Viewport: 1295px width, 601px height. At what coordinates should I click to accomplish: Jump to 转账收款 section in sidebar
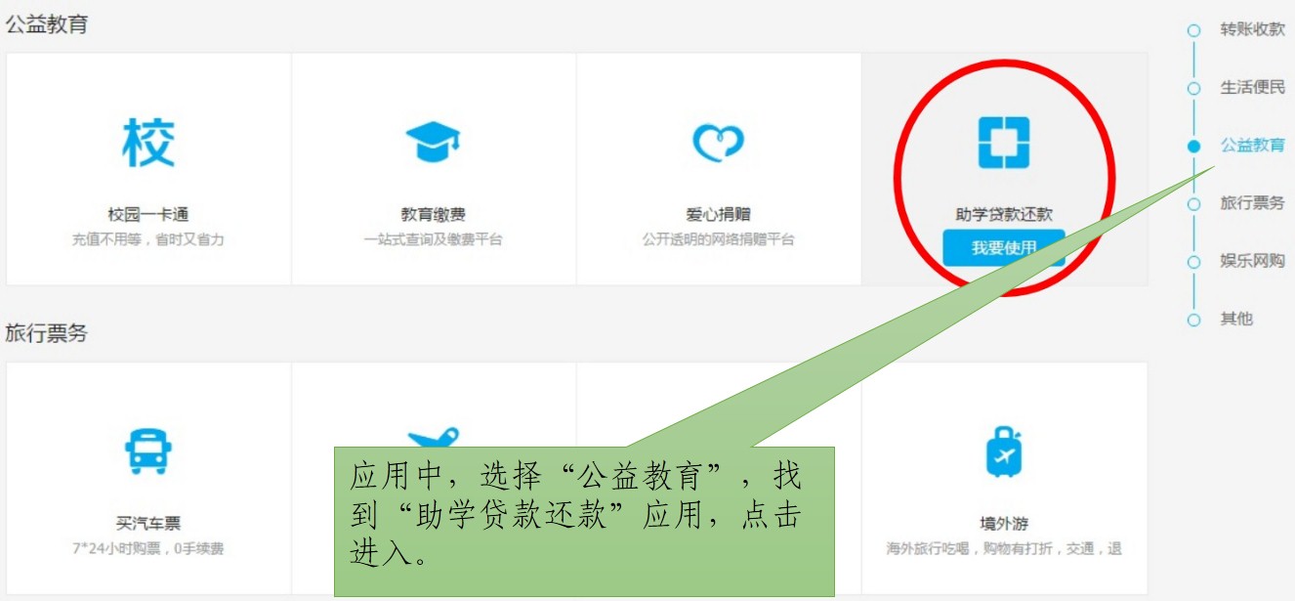[x=1252, y=29]
